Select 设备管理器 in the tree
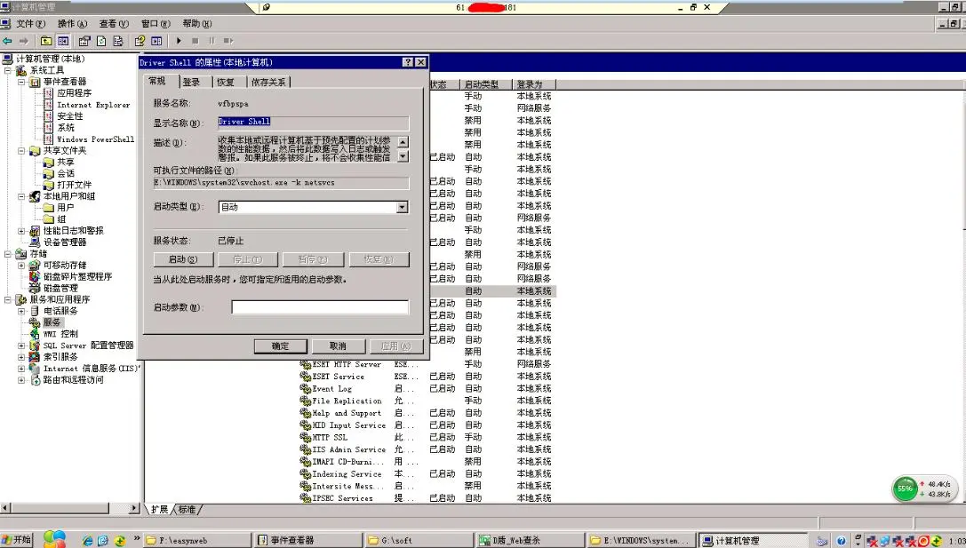 coord(65,242)
